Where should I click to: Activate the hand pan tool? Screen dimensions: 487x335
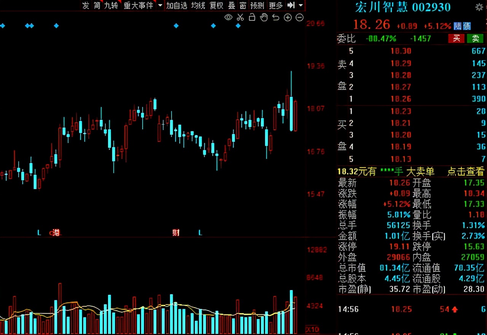(263, 18)
